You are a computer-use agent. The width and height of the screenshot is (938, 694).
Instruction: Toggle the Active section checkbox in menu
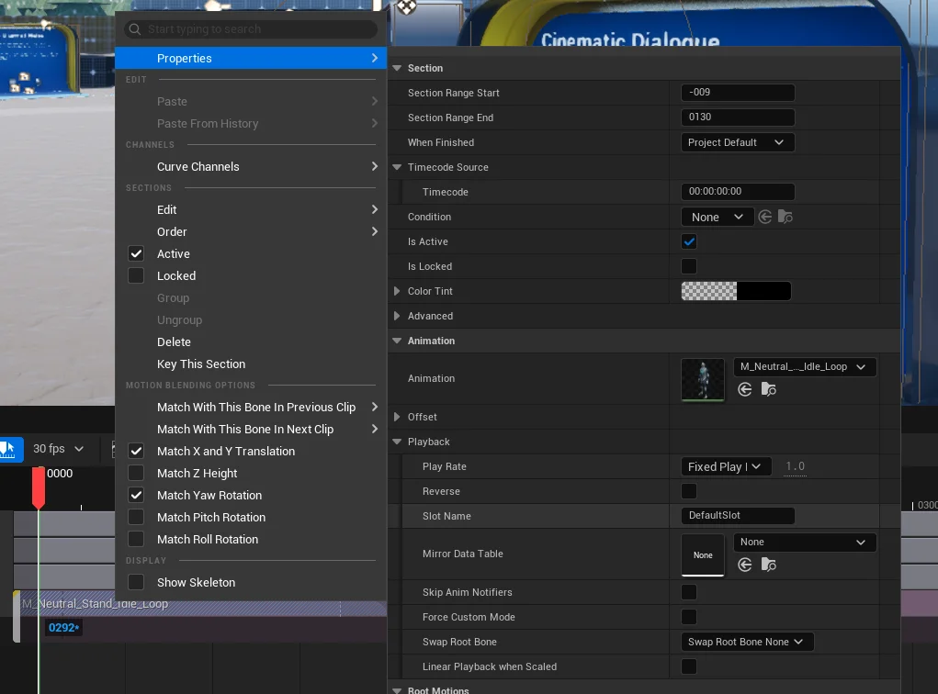click(x=136, y=253)
